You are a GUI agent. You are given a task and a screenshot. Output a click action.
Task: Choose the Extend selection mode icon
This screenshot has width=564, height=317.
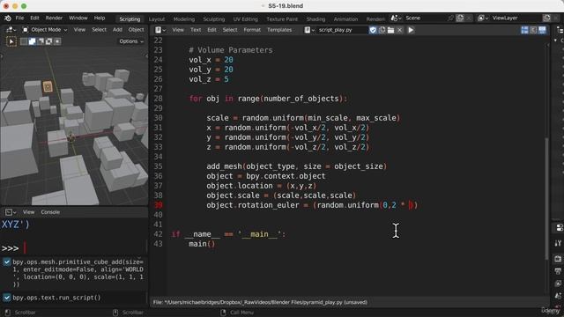tap(32, 41)
